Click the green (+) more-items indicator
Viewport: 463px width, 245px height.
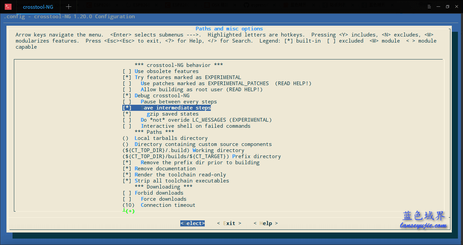click(x=130, y=211)
